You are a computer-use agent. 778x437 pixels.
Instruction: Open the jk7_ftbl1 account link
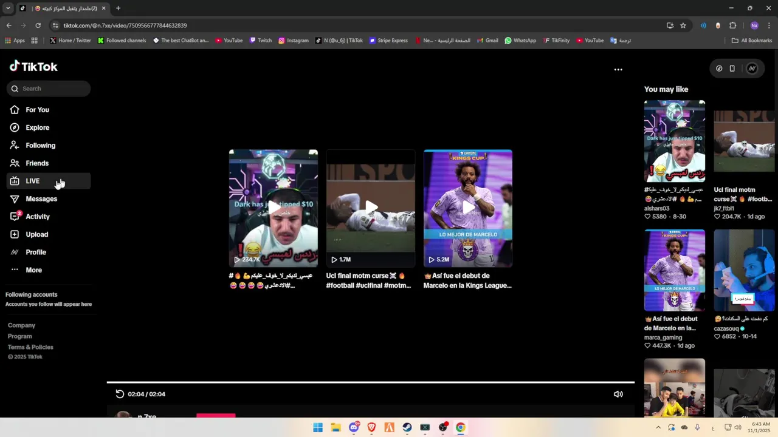tap(725, 208)
